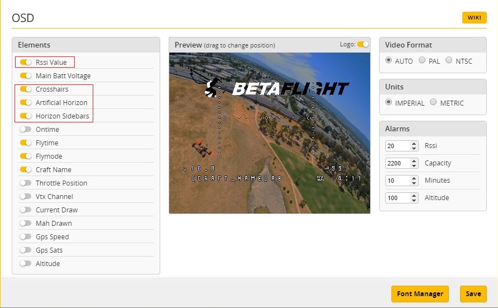This screenshot has height=308, width=498.
Task: Choose NTSC video format
Action: pos(449,60)
